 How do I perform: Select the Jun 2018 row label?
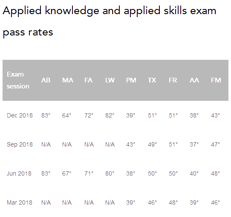click(x=19, y=173)
